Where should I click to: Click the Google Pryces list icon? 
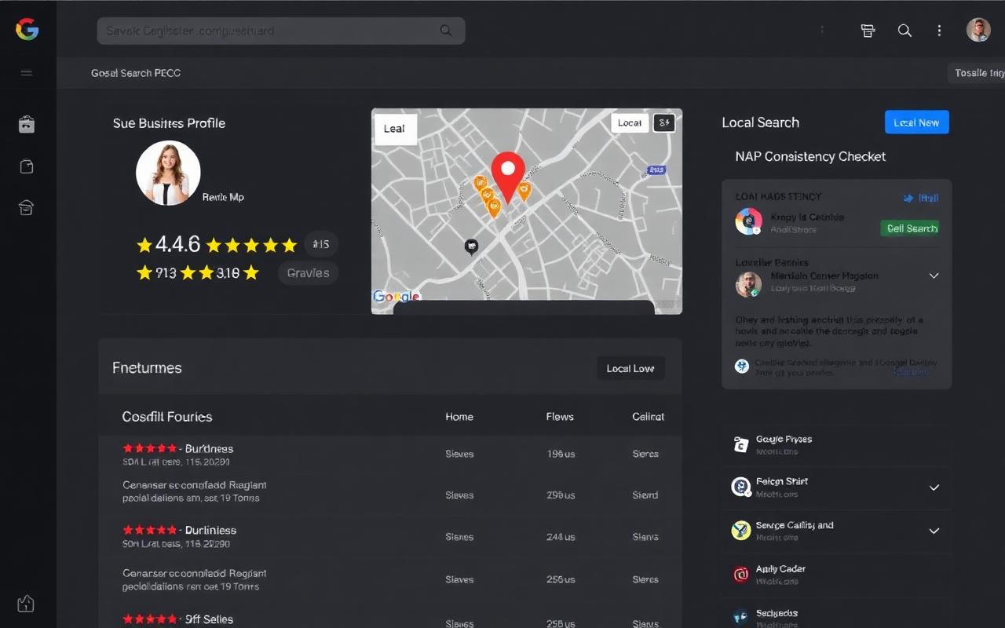click(740, 445)
